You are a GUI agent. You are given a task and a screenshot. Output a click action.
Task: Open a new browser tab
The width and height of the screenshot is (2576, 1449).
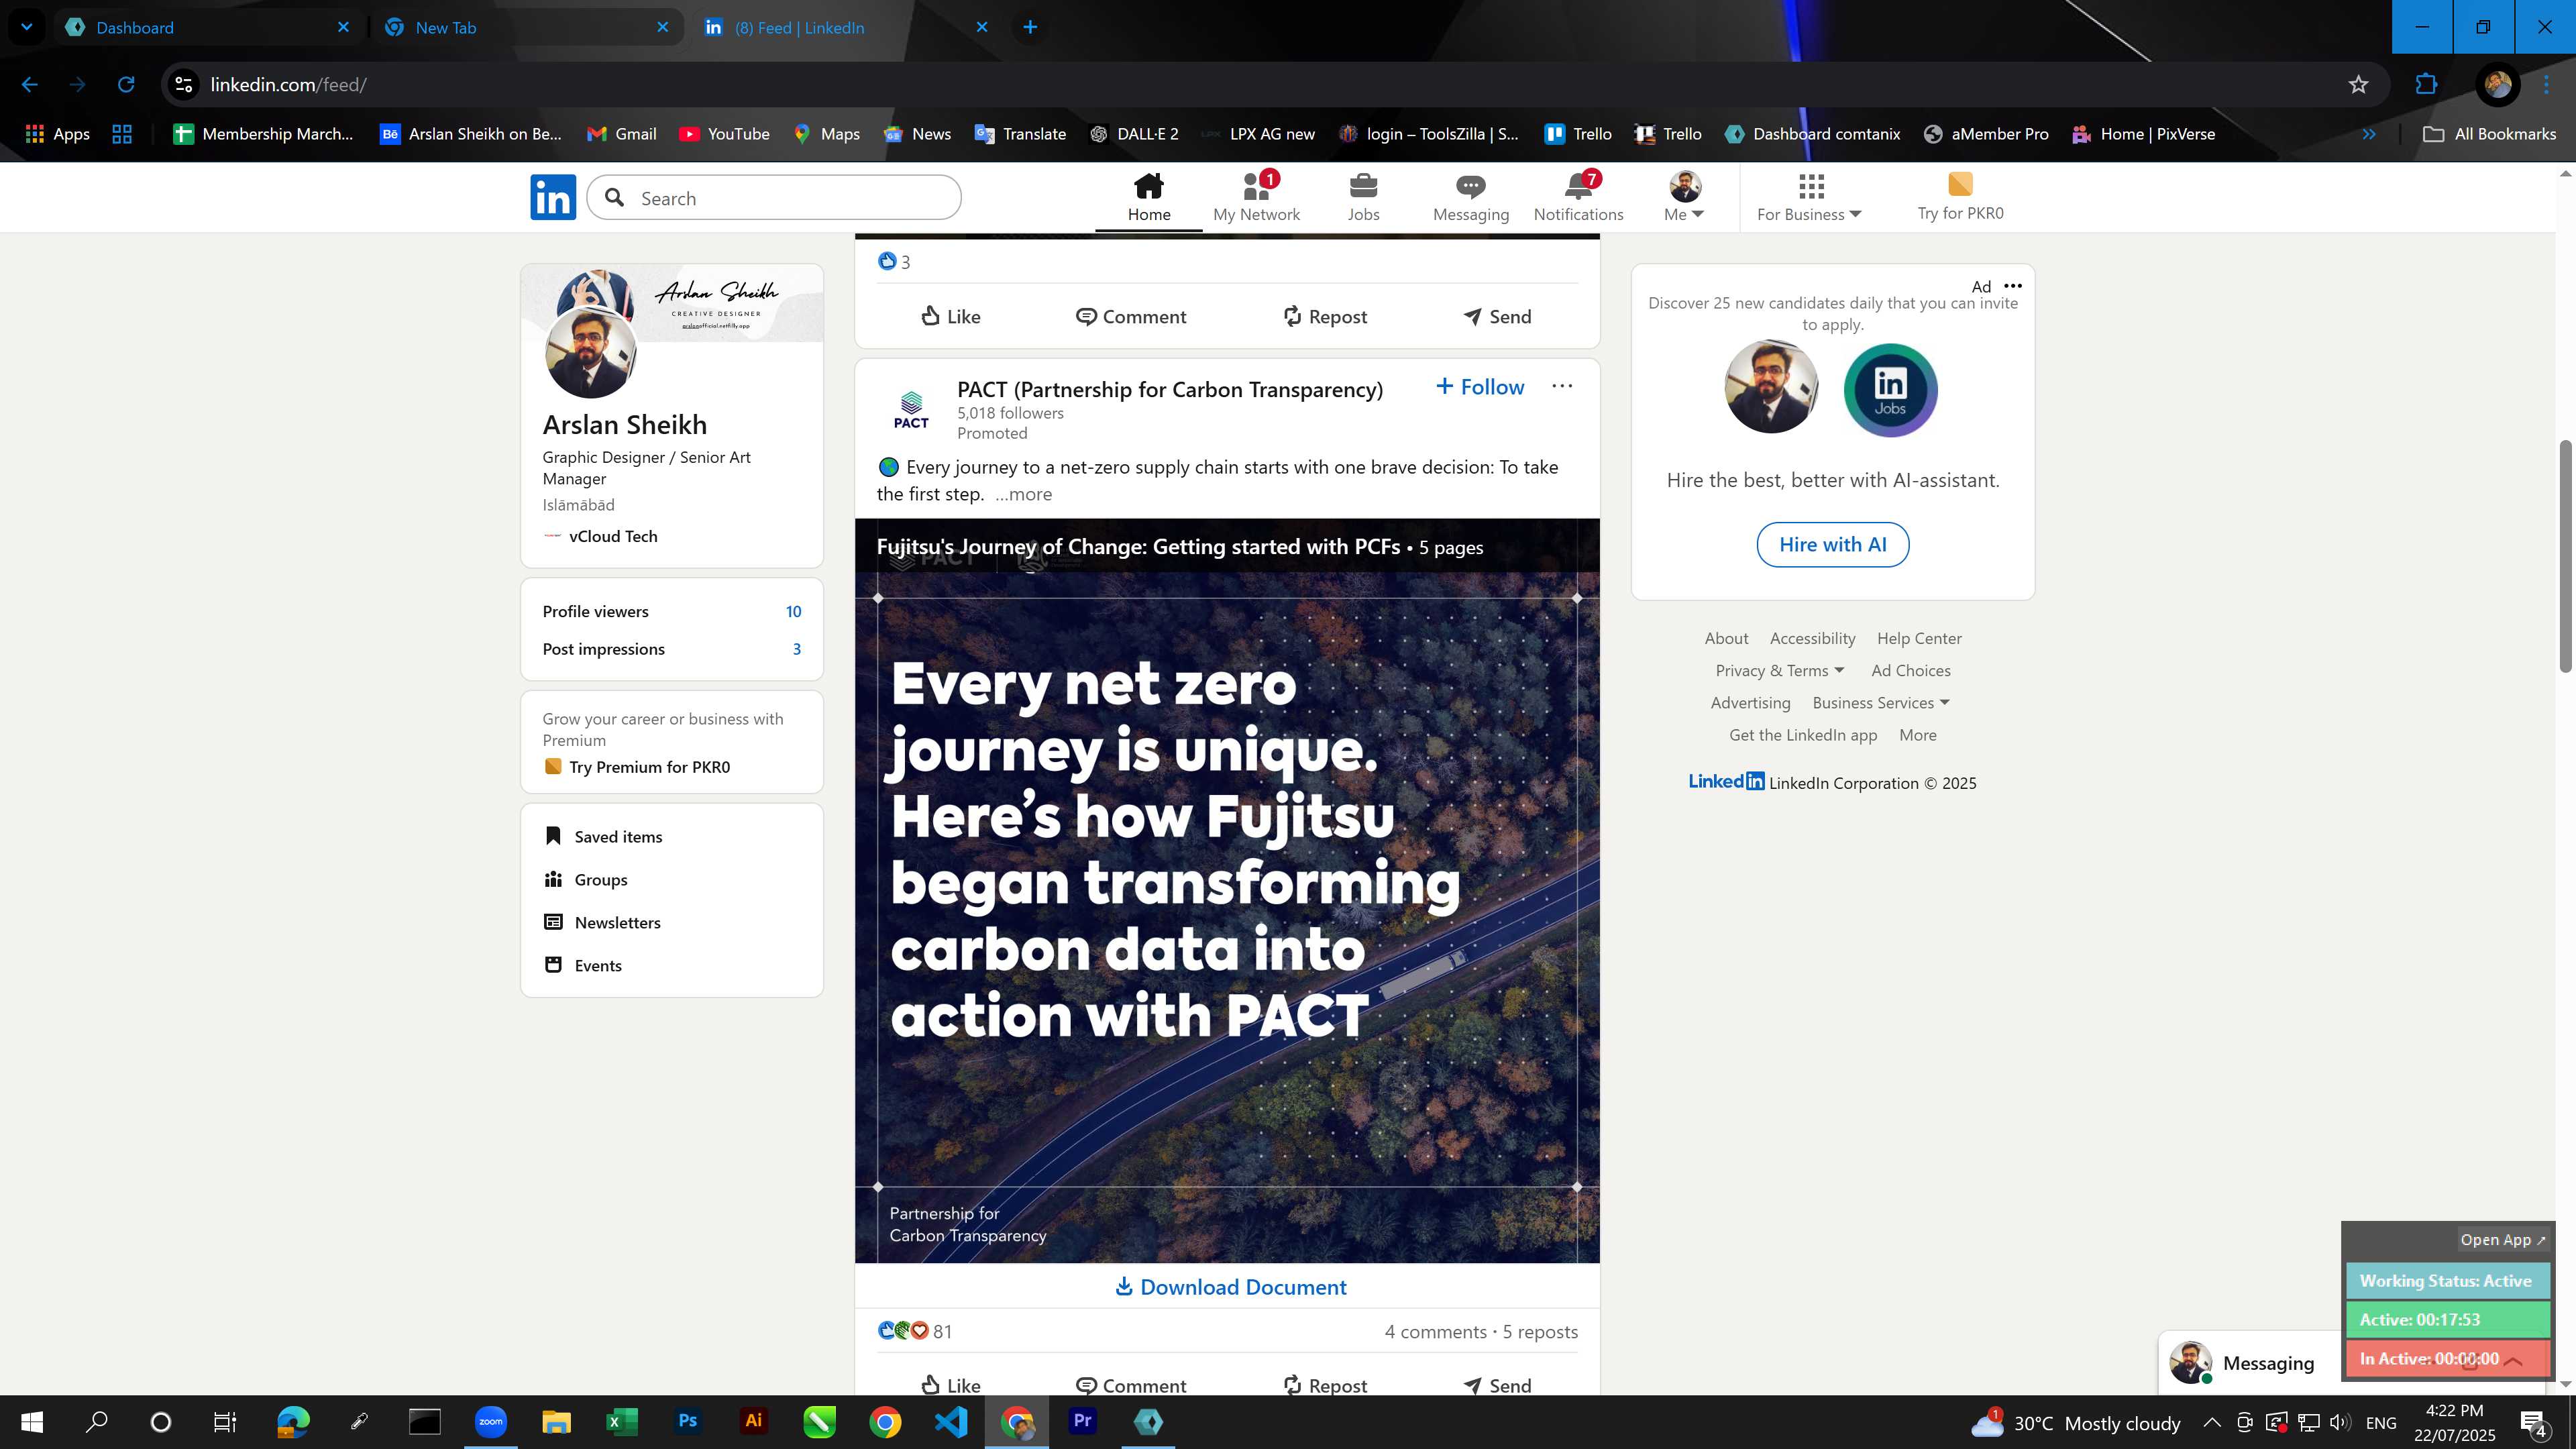[1030, 27]
